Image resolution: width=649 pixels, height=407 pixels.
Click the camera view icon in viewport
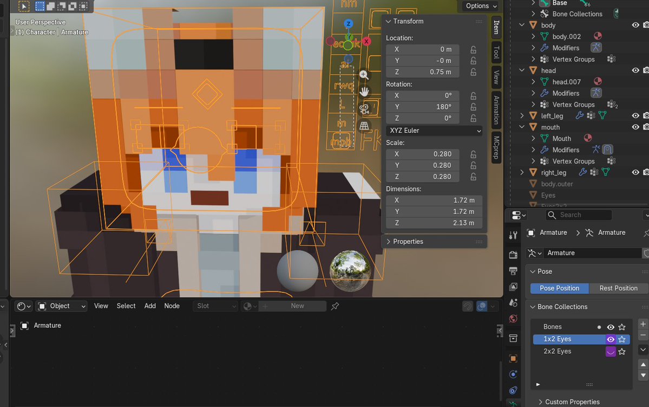point(364,108)
